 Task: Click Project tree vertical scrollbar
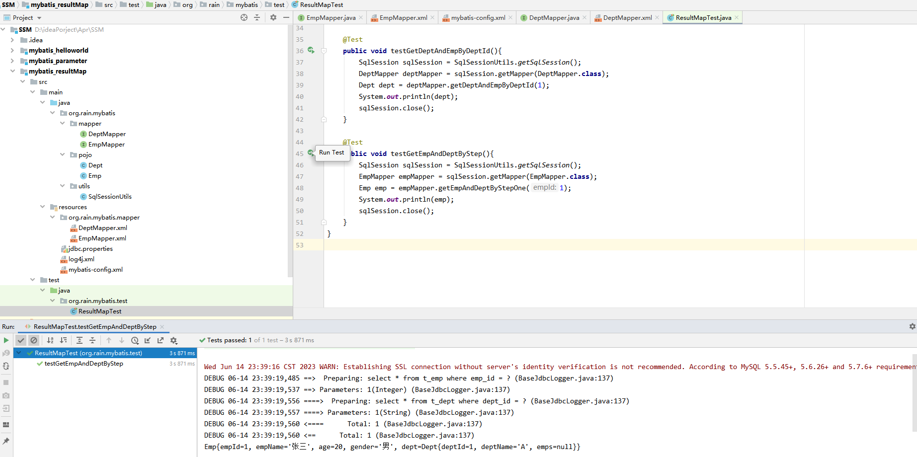(290, 151)
